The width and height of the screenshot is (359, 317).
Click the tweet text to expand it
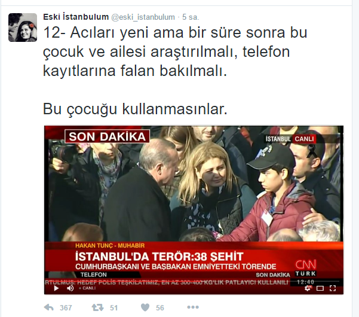tap(175, 71)
